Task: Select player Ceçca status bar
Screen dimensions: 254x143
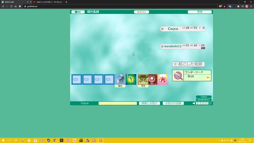Action: [x=182, y=29]
